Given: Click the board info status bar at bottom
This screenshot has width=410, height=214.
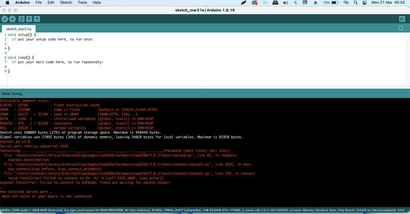Looking at the screenshot, I should 205,210.
